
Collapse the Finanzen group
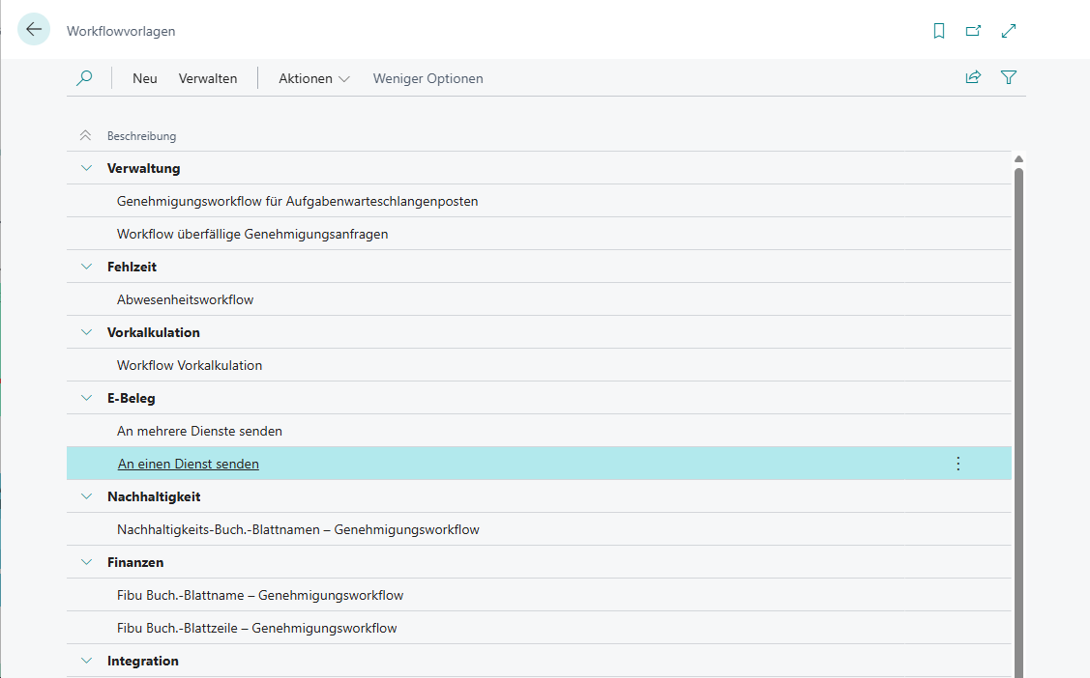coord(86,561)
